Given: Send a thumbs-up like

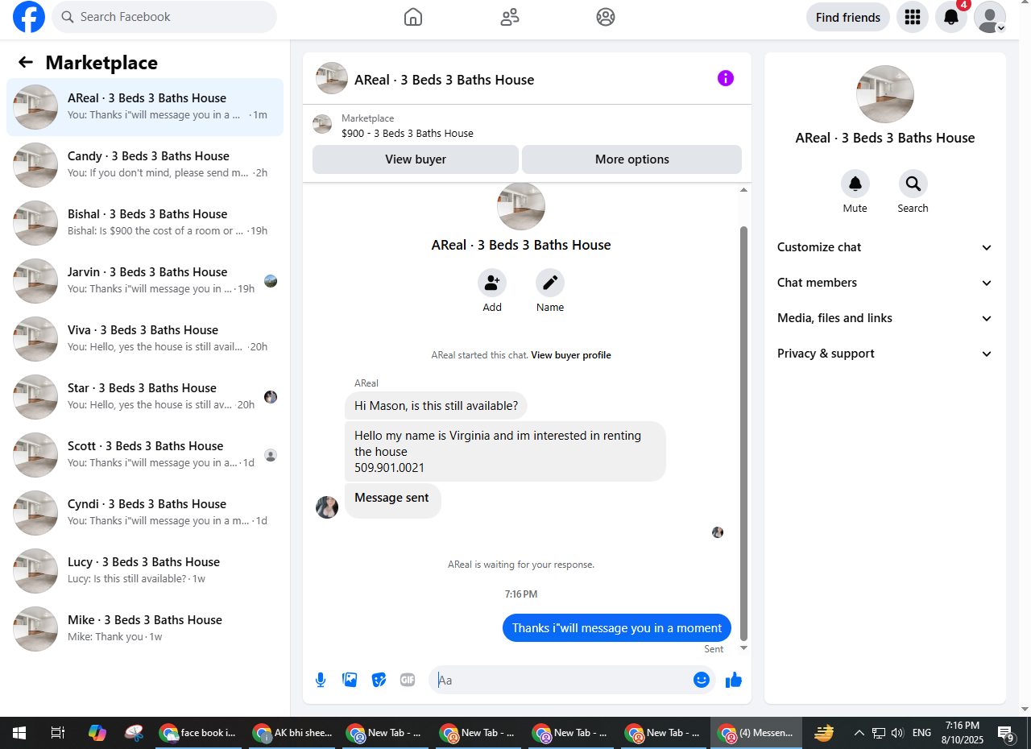Looking at the screenshot, I should tap(733, 681).
